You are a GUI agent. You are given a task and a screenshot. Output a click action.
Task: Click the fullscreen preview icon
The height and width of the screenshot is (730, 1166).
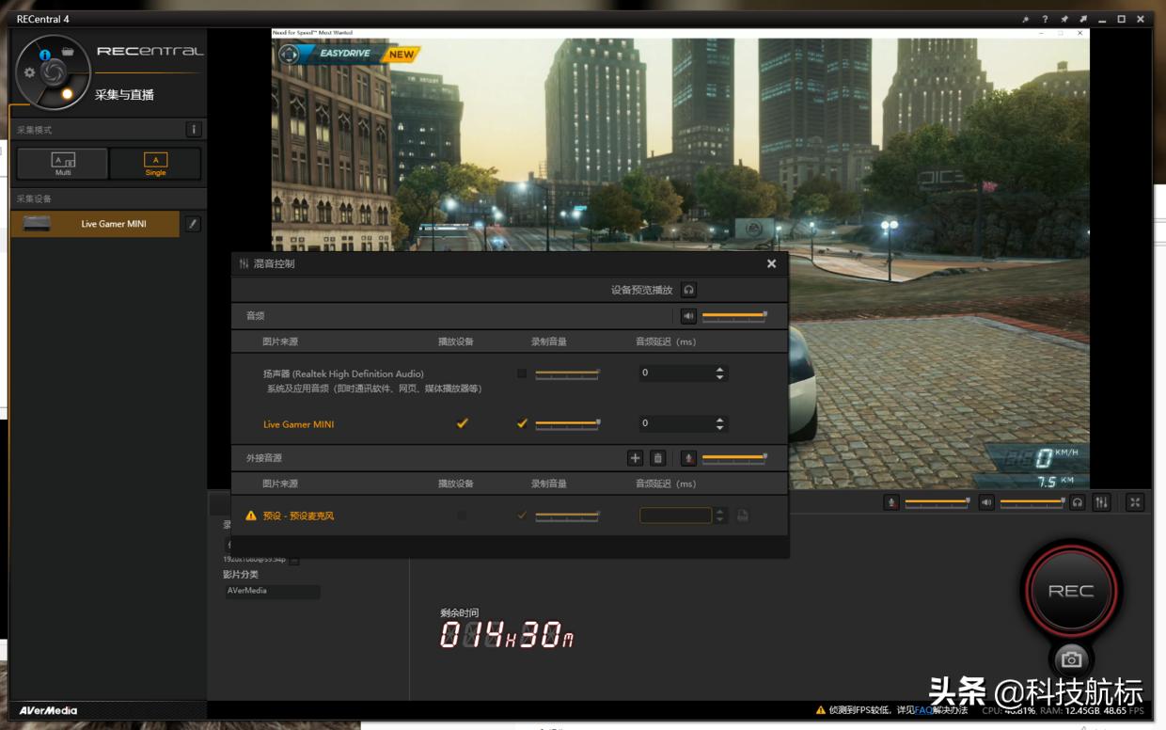pyautogui.click(x=1136, y=502)
